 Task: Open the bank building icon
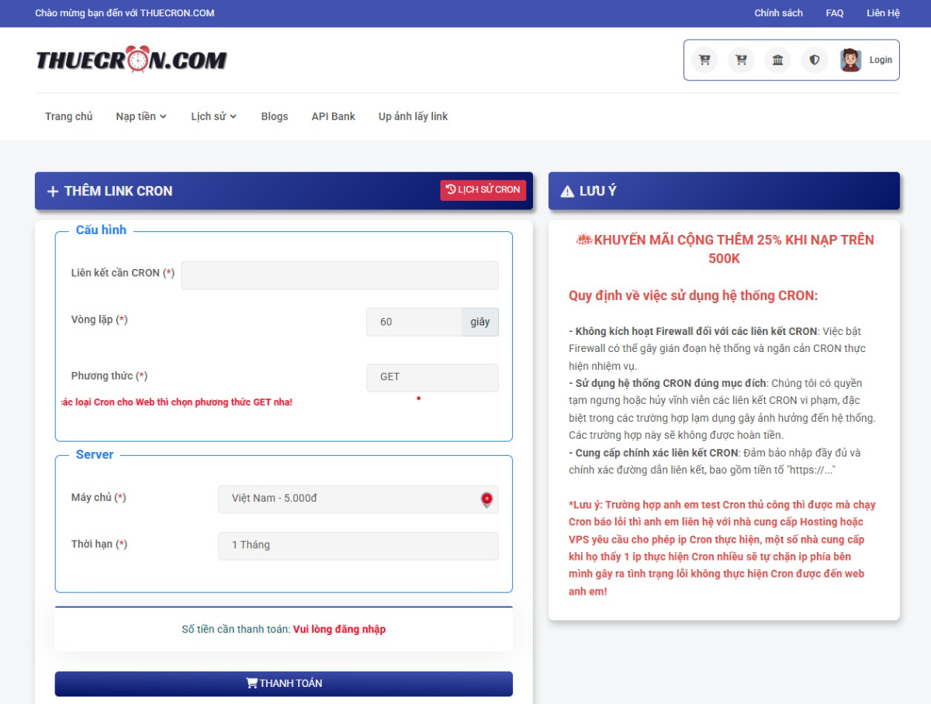click(x=777, y=60)
